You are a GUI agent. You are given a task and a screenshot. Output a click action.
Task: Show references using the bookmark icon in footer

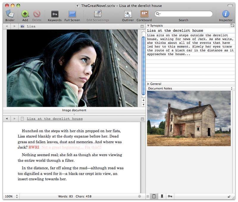coord(162,196)
